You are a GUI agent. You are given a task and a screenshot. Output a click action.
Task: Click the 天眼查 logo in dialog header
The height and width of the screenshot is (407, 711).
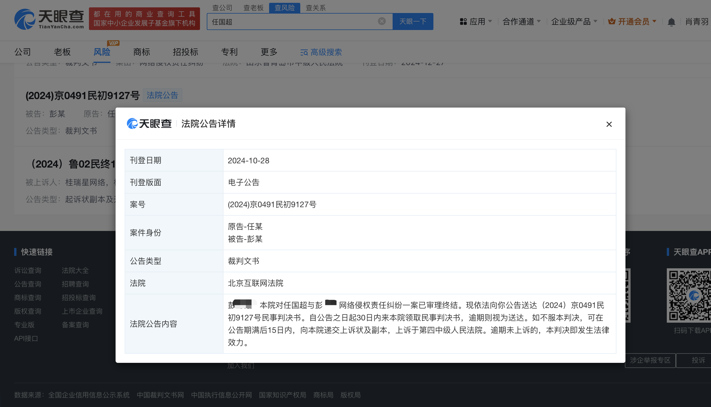(149, 124)
